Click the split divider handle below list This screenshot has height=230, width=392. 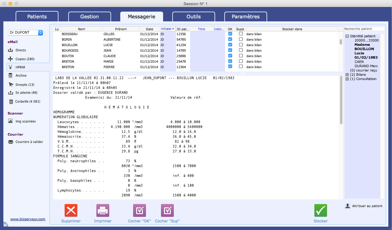tap(243, 74)
